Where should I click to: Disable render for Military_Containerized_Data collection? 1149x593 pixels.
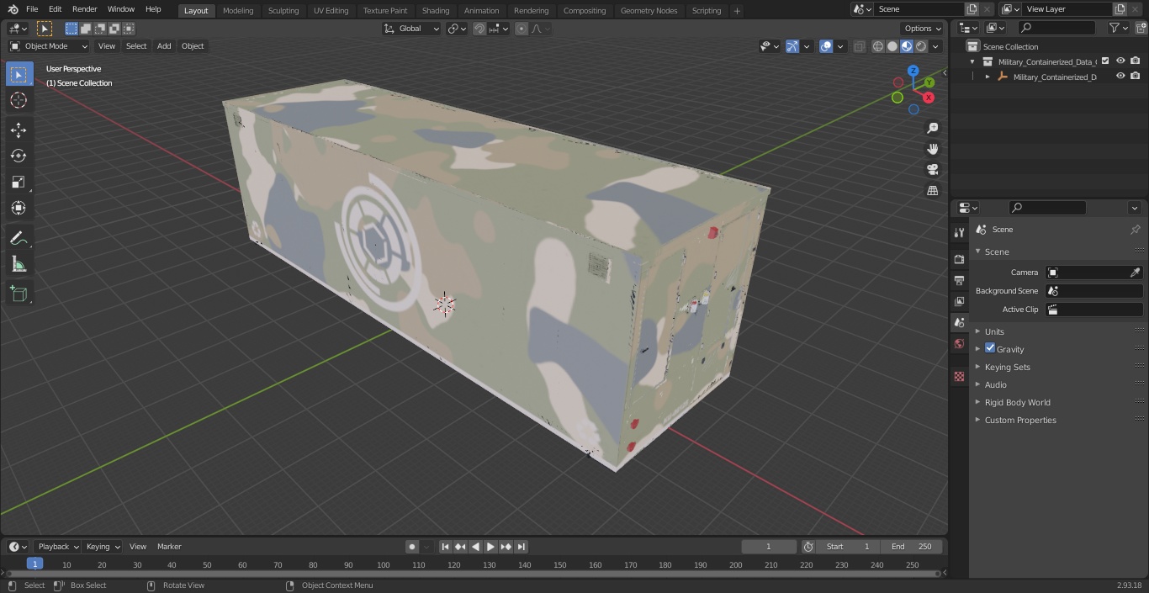click(1136, 61)
